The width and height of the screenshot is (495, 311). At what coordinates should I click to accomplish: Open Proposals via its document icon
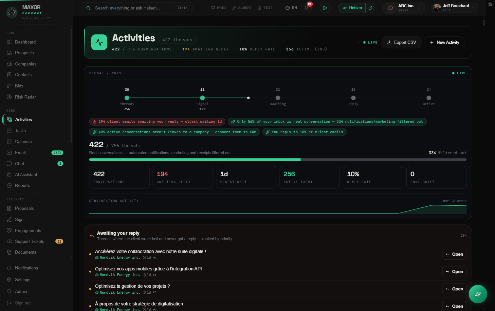click(9, 208)
